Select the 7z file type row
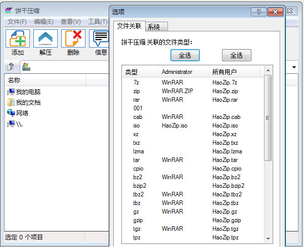This screenshot has height=247, width=304. pos(136,82)
